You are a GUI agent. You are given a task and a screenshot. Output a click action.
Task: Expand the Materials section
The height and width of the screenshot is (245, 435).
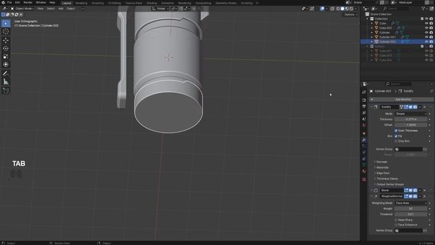pyautogui.click(x=382, y=167)
